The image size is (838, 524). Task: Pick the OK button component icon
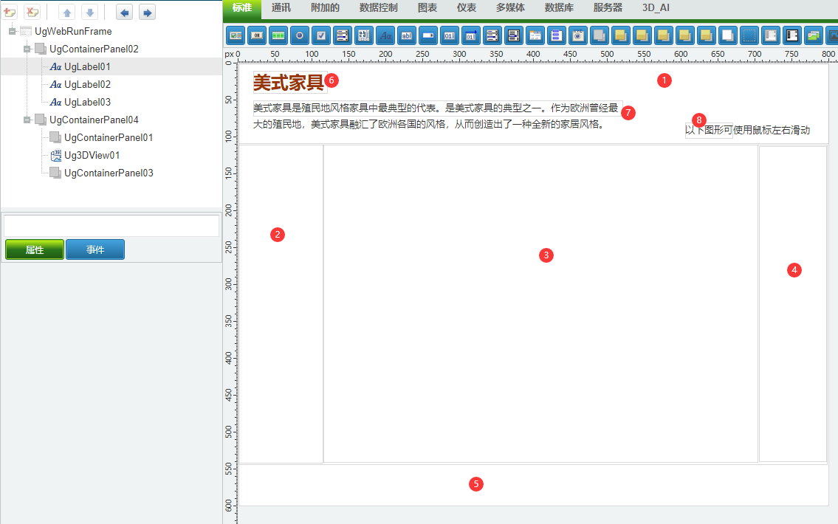pos(257,35)
